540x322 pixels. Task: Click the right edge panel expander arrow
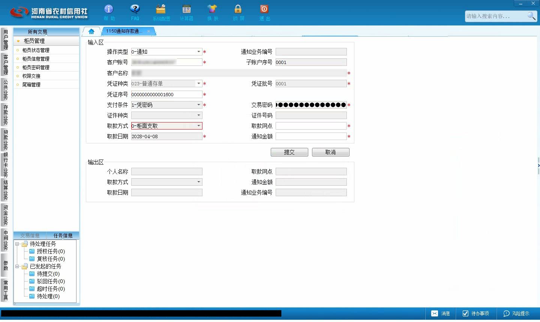[x=538, y=165]
